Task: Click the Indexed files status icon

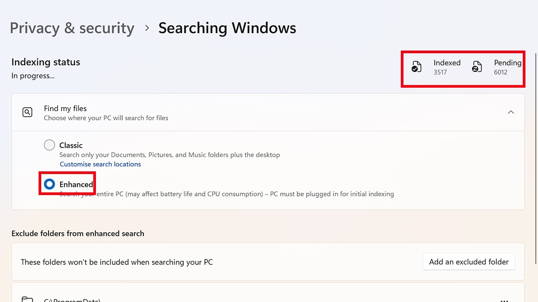Action: [417, 67]
